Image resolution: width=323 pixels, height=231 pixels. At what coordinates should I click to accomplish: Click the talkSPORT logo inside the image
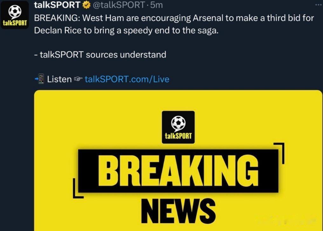(x=178, y=127)
